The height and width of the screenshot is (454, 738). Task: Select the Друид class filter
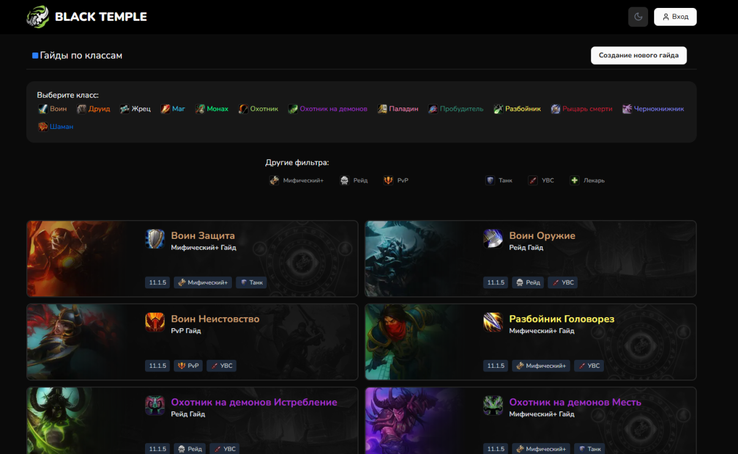point(94,109)
